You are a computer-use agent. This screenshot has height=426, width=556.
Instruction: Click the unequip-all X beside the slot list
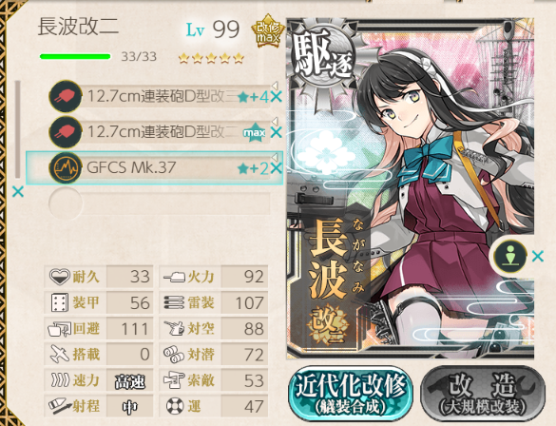point(18,191)
